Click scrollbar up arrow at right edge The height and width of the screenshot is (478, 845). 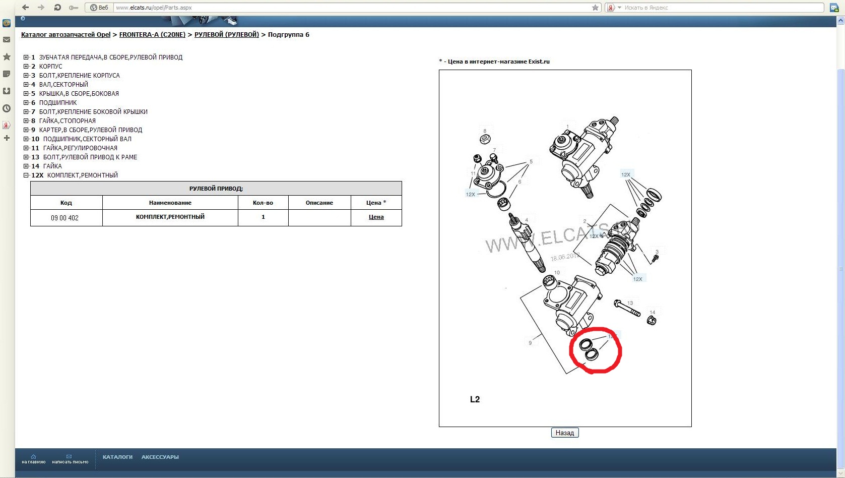click(x=840, y=21)
